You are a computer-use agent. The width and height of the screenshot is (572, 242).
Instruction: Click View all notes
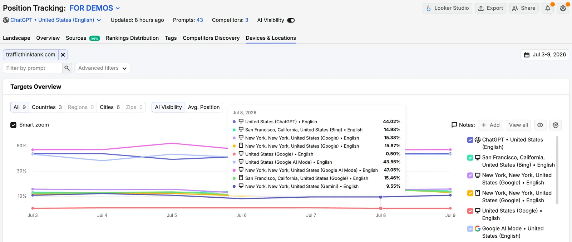point(518,125)
